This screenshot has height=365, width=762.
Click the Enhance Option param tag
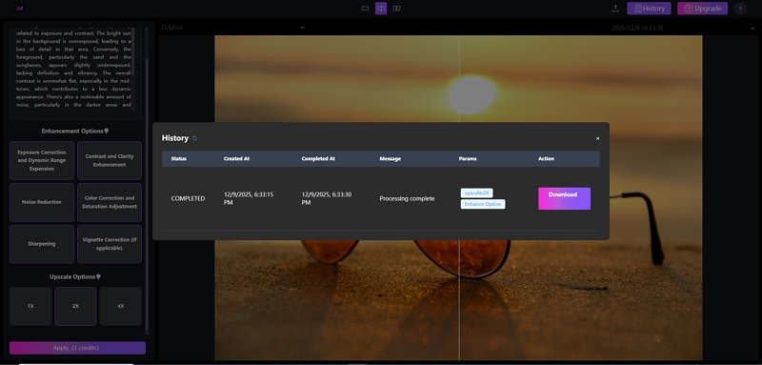tap(483, 204)
